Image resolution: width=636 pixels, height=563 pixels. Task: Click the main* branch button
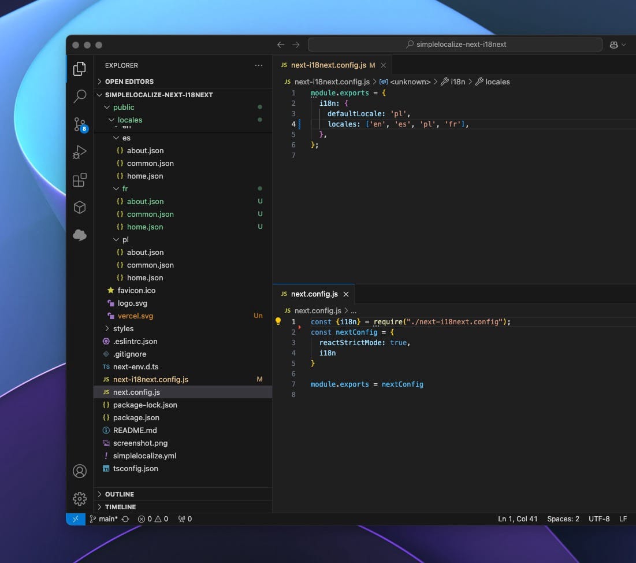[x=104, y=518]
